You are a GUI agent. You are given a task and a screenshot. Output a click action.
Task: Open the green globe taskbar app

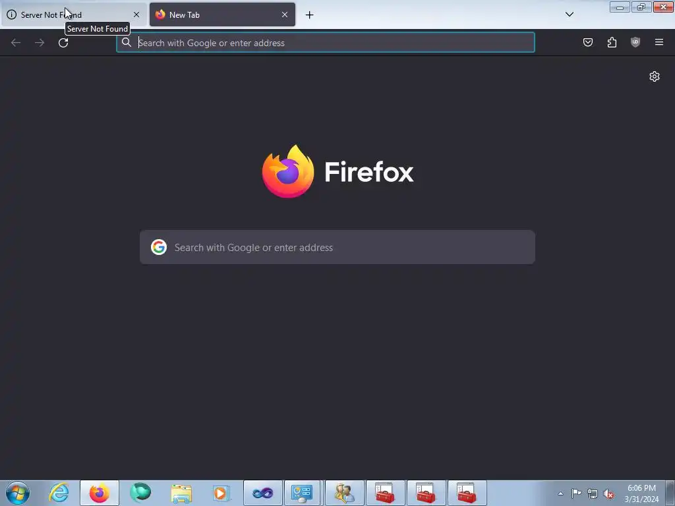coord(140,493)
